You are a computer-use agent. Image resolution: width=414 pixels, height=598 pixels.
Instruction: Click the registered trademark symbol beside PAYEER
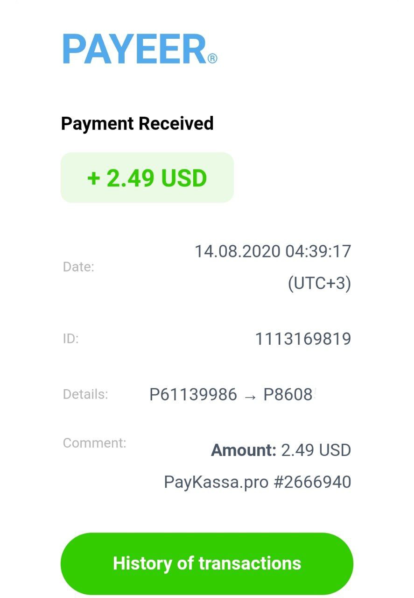[x=212, y=58]
